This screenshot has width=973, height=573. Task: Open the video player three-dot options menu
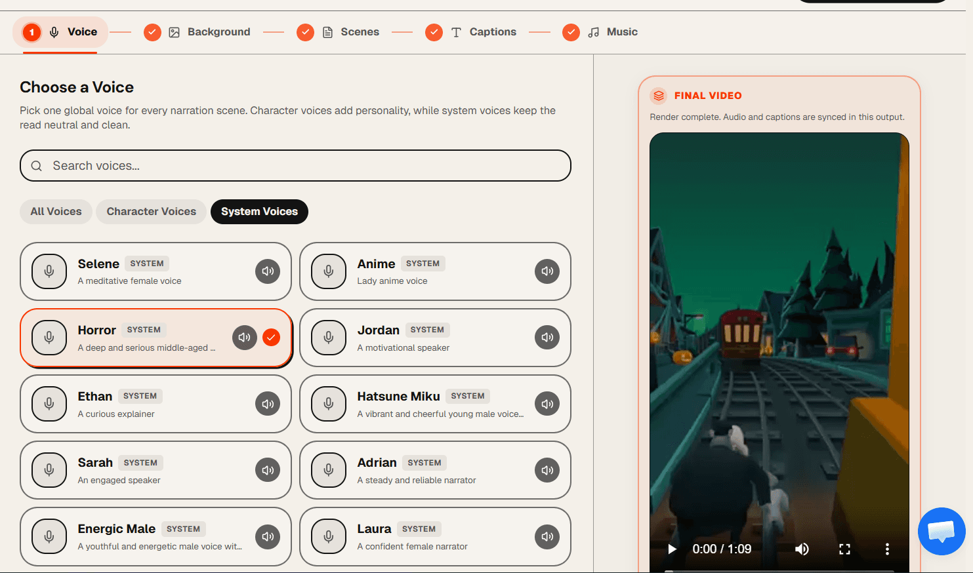[887, 549]
